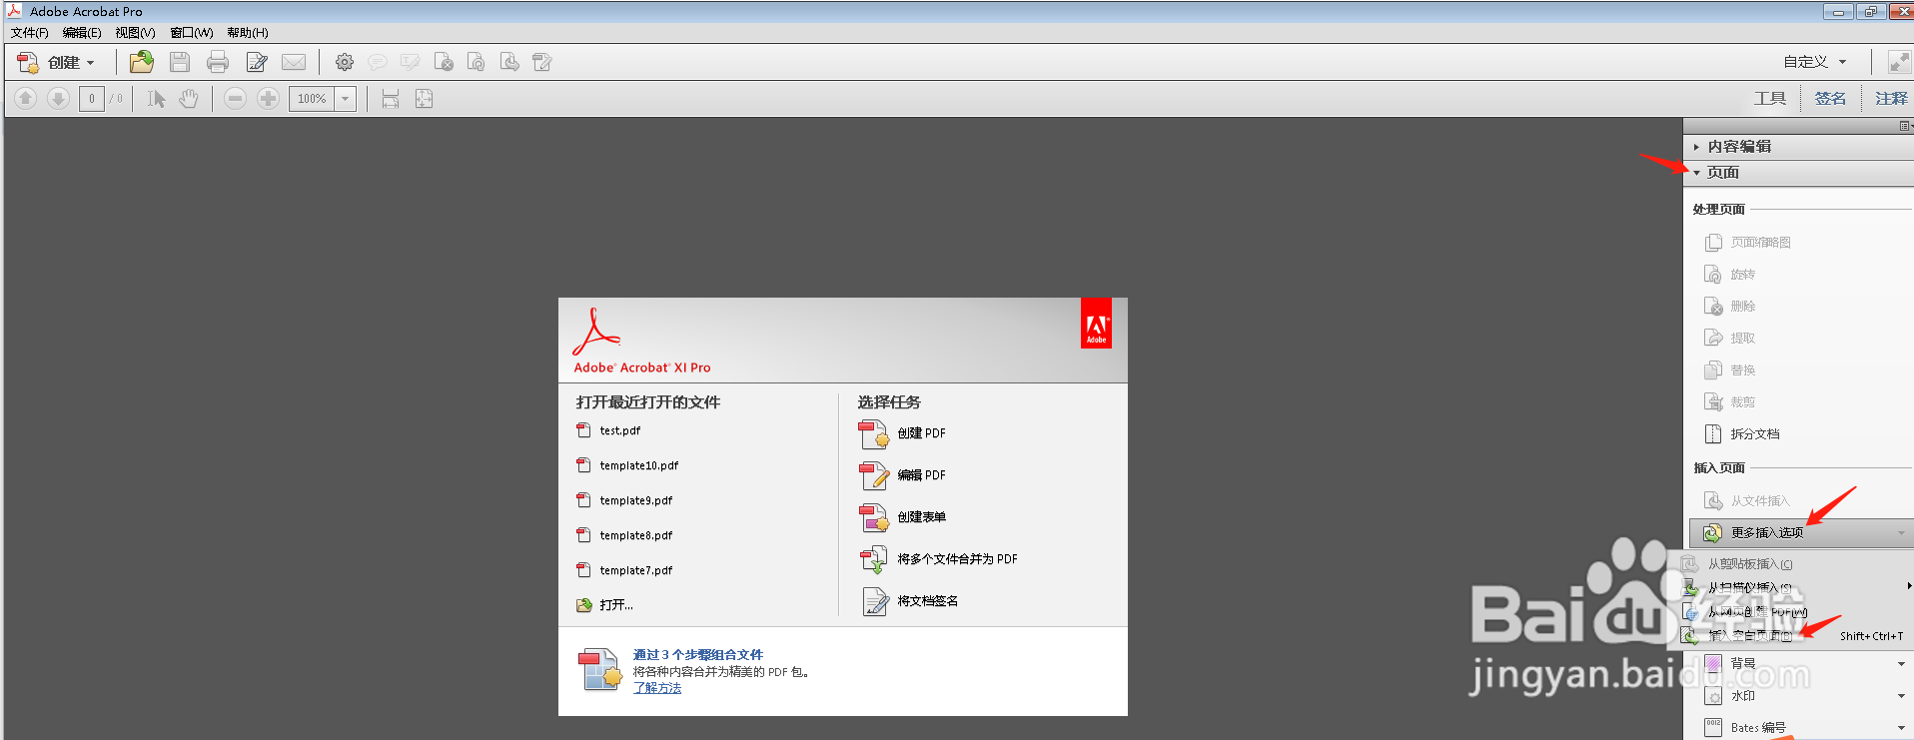This screenshot has width=1914, height=740.
Task: Open the 创建 (Create) dropdown button
Action: [56, 62]
